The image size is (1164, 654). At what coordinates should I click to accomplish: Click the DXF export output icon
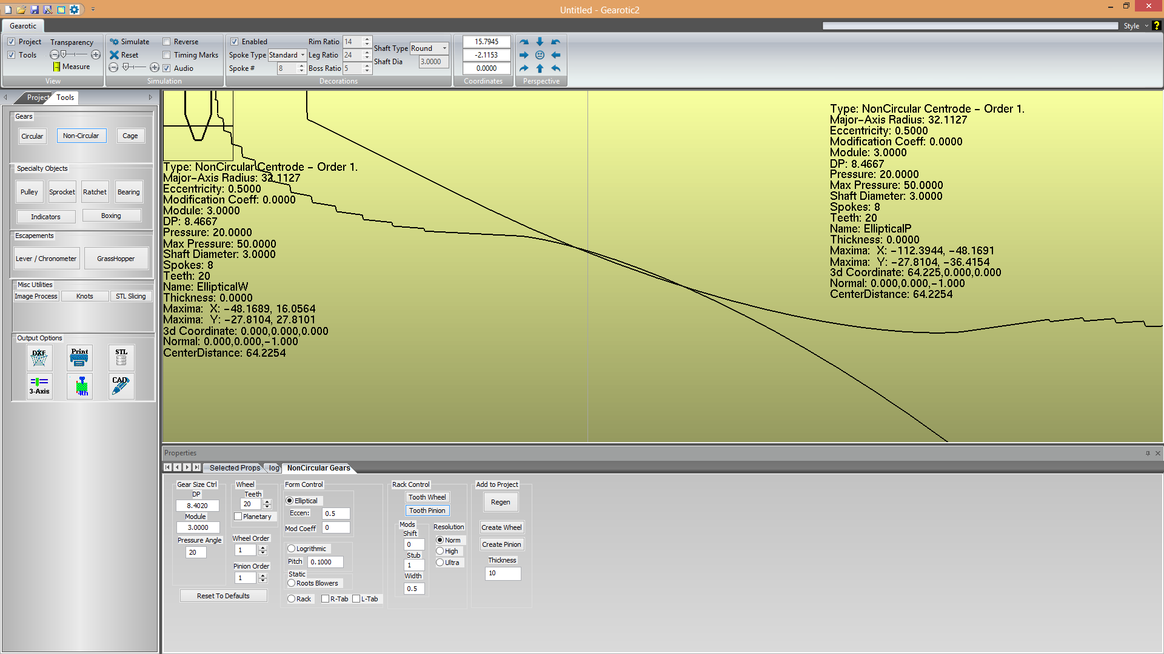39,357
